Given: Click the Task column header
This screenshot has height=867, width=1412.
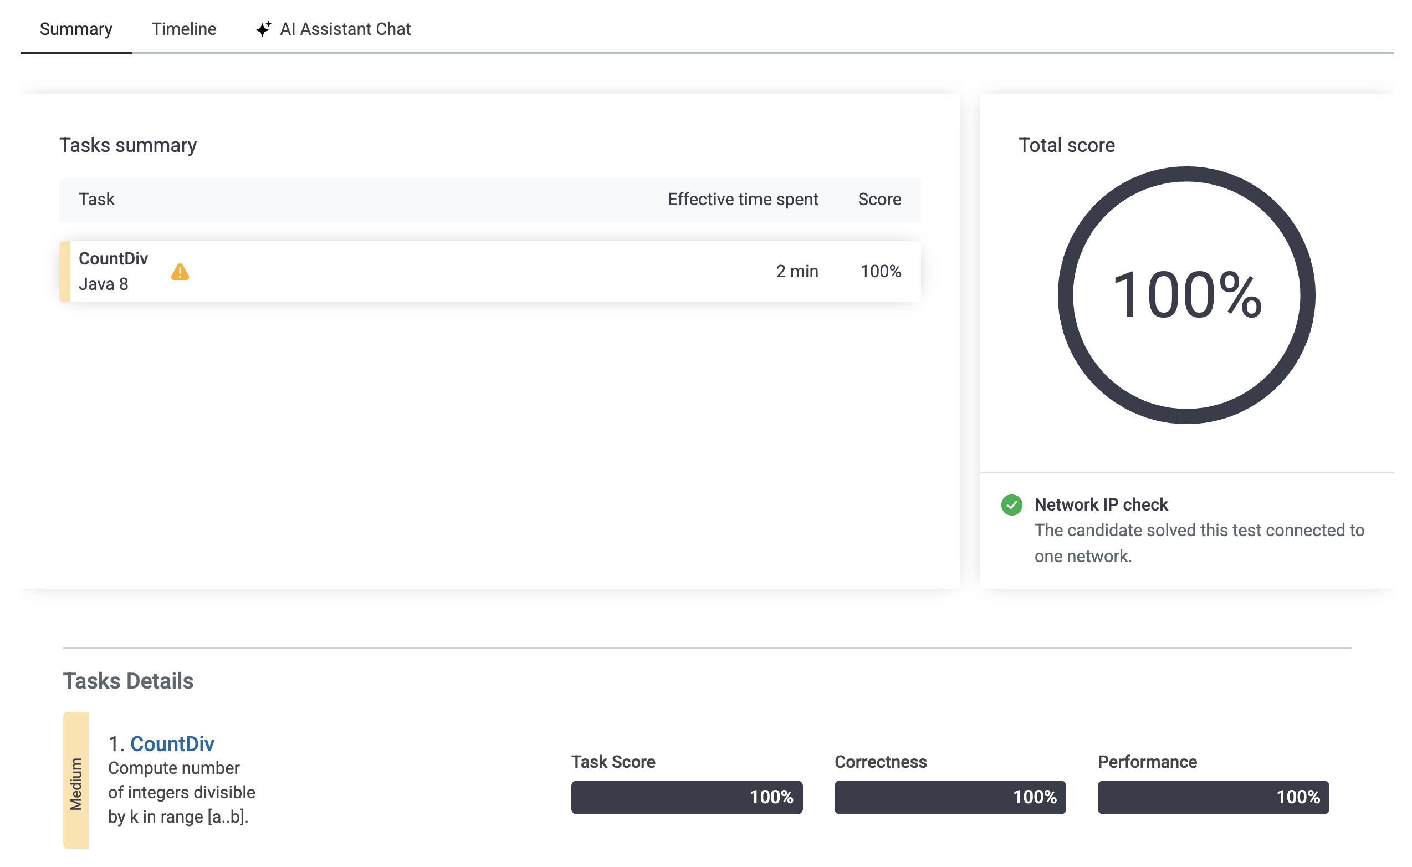Looking at the screenshot, I should click(x=96, y=199).
